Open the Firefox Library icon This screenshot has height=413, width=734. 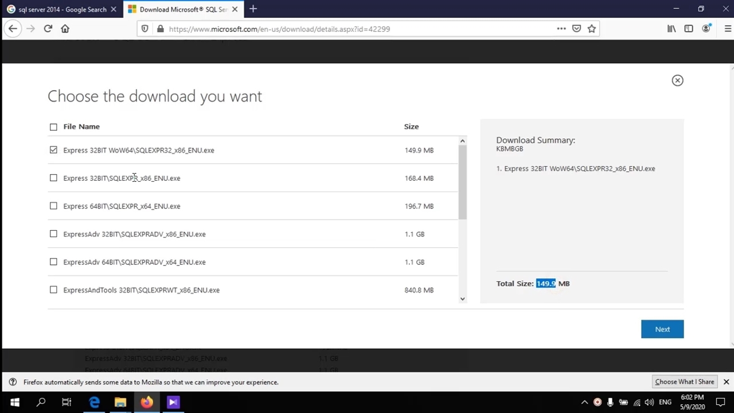(x=671, y=29)
